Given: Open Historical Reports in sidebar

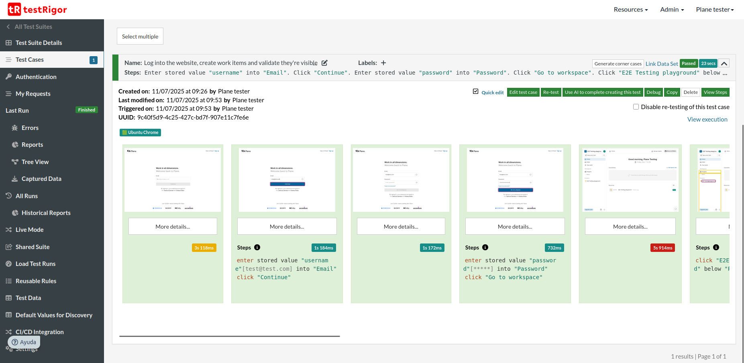Looking at the screenshot, I should pyautogui.click(x=46, y=213).
